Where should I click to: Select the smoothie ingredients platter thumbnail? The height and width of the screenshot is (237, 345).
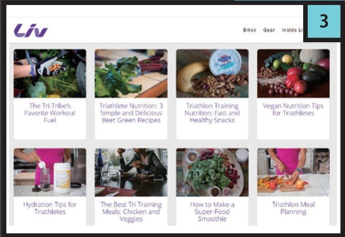pyautogui.click(x=212, y=172)
